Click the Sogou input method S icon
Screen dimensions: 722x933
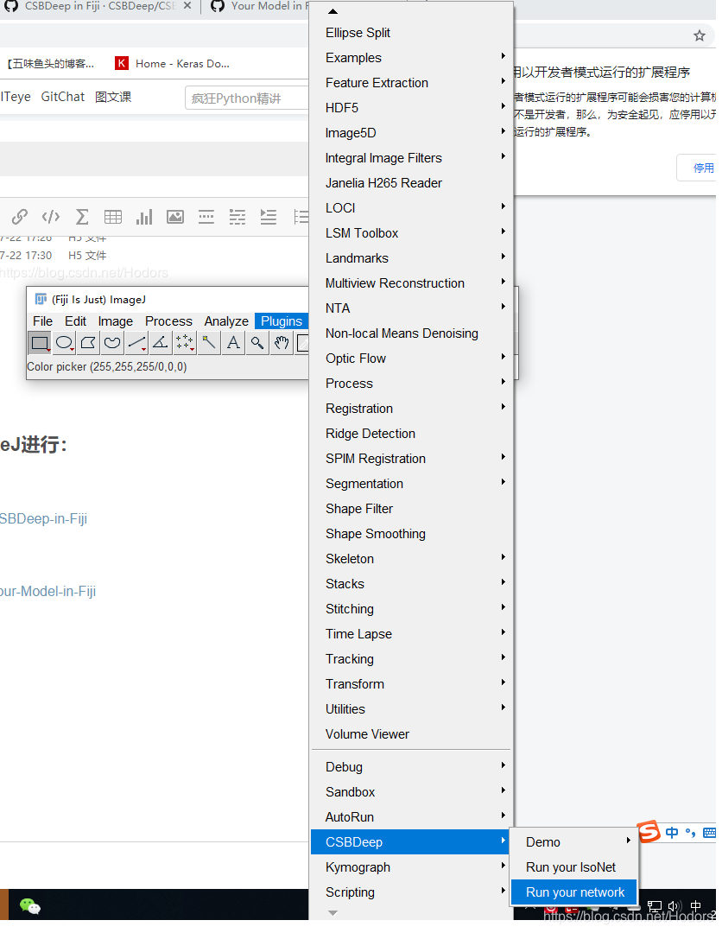(649, 831)
